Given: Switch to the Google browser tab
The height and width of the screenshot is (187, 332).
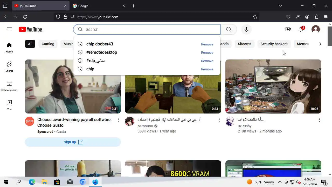Looking at the screenshot, I should coord(99,6).
